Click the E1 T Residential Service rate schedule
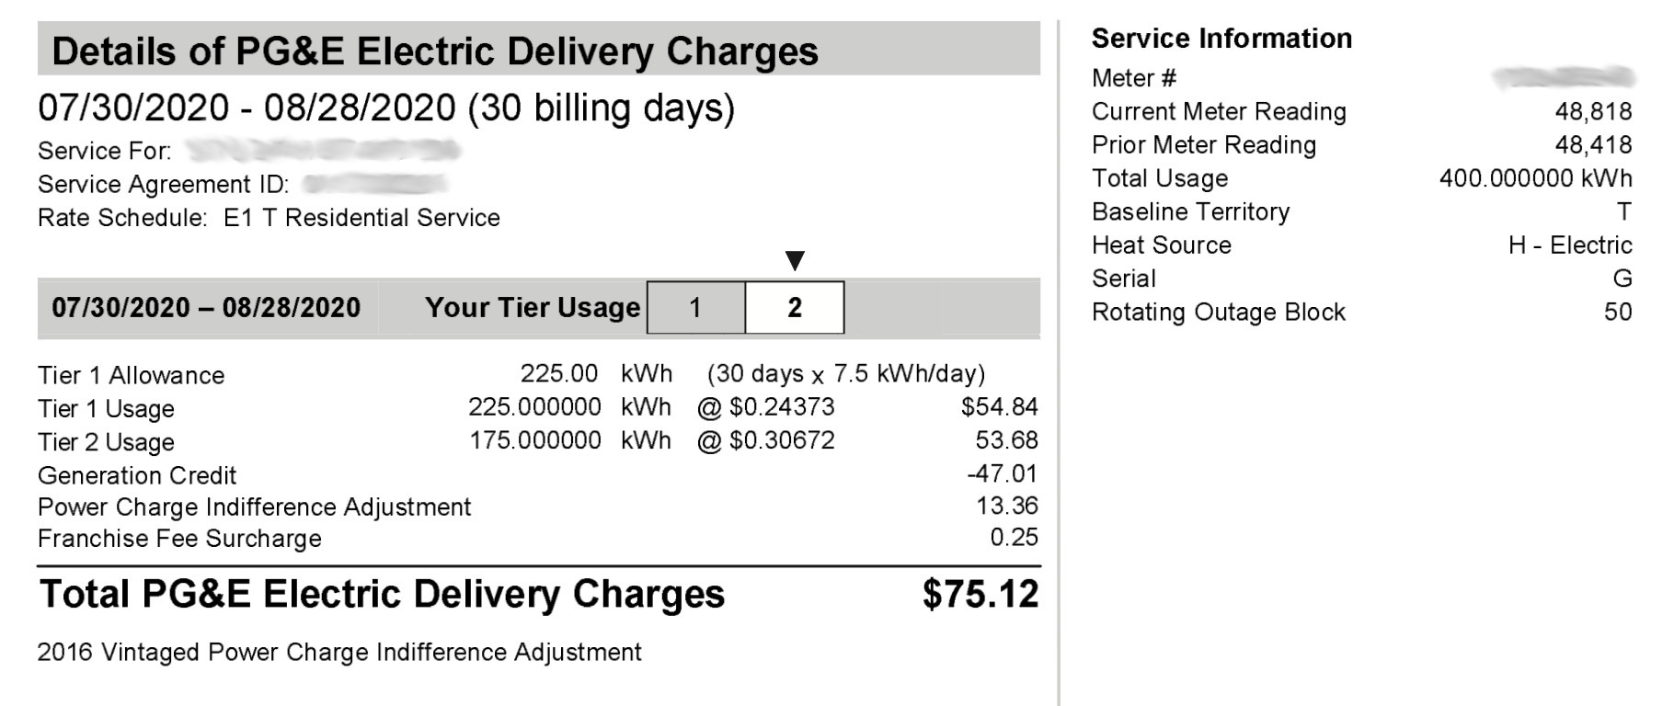Screen dimensions: 1674x706 tap(361, 218)
